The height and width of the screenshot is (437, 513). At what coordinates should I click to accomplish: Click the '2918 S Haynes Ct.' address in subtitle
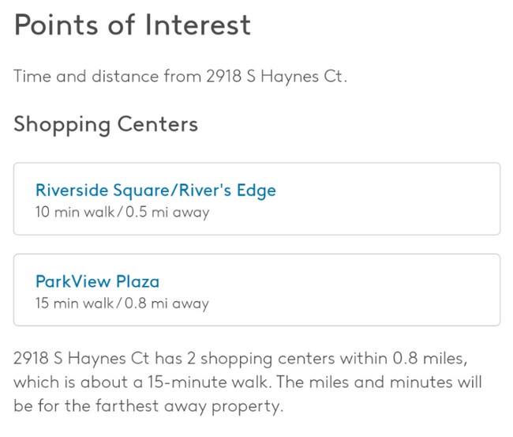276,77
